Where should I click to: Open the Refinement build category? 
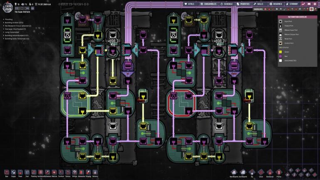(47, 173)
